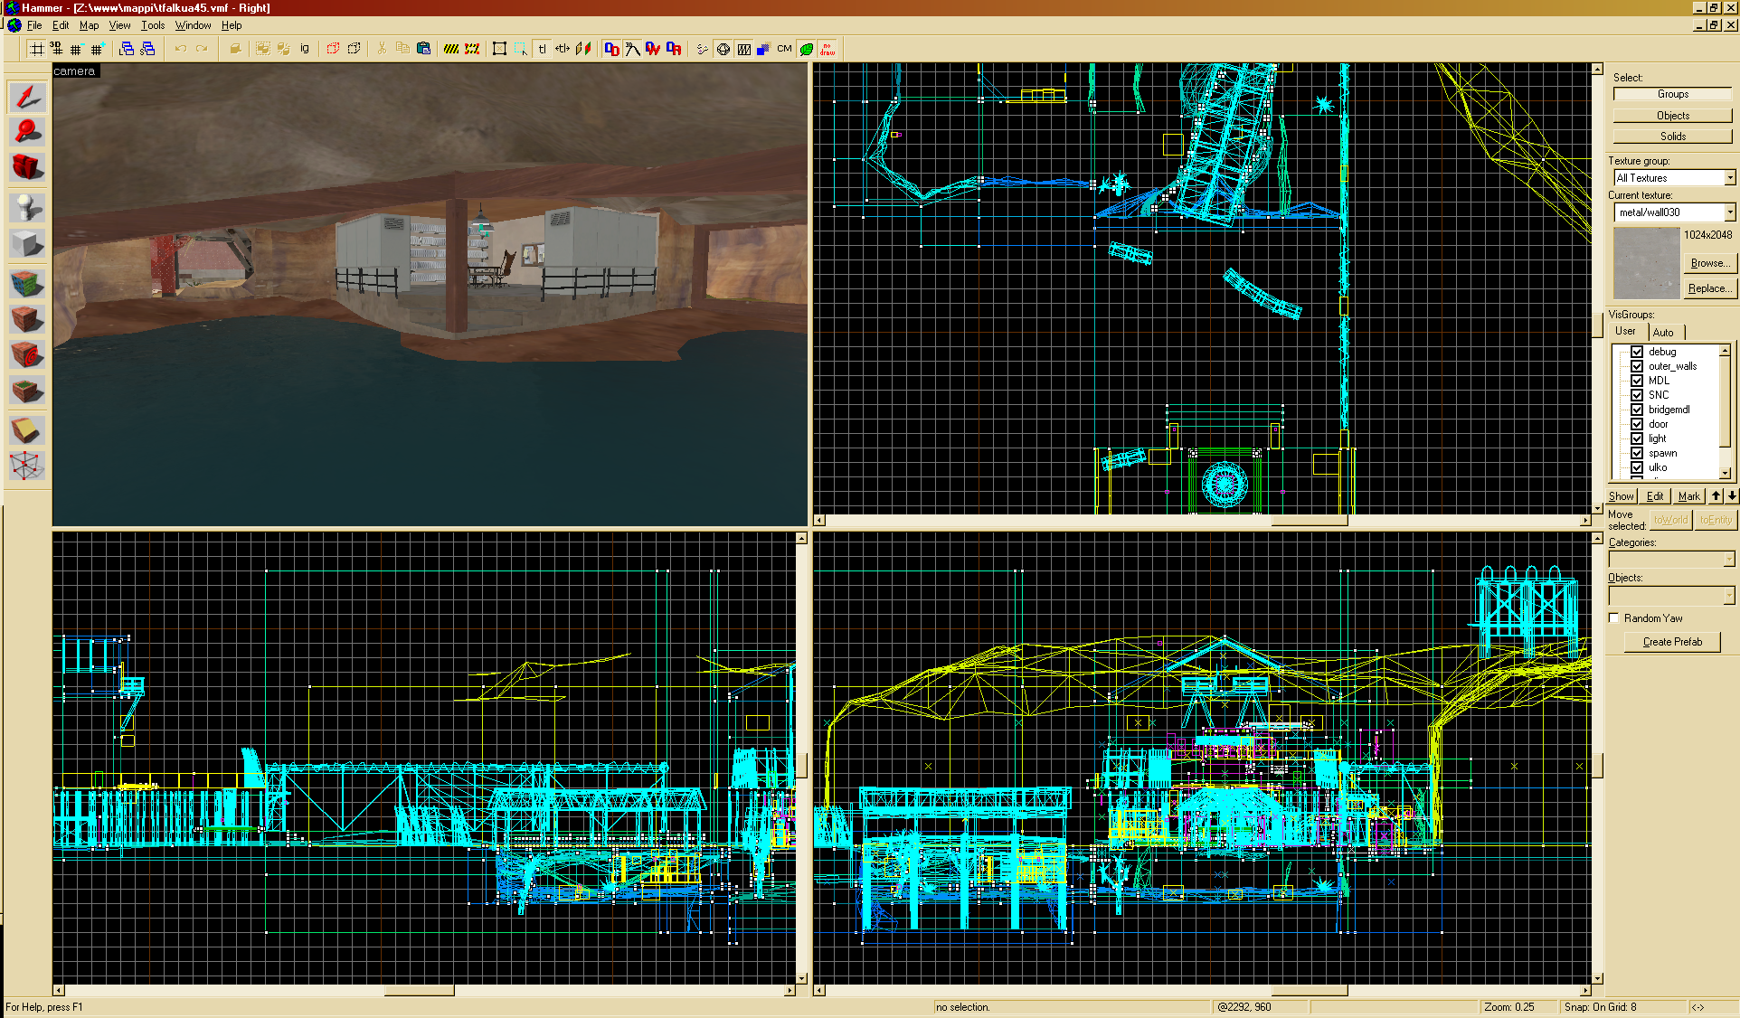
Task: Select the Selection arrow tool
Action: 27,97
